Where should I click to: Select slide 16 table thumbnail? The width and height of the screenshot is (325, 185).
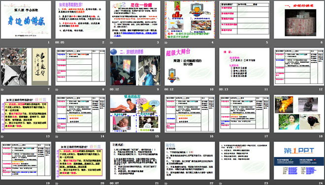coord(190,113)
